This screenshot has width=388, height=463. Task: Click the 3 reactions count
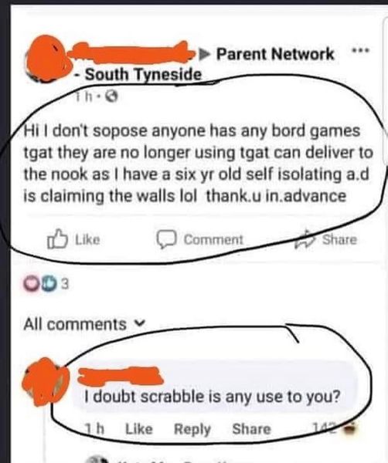click(x=66, y=284)
